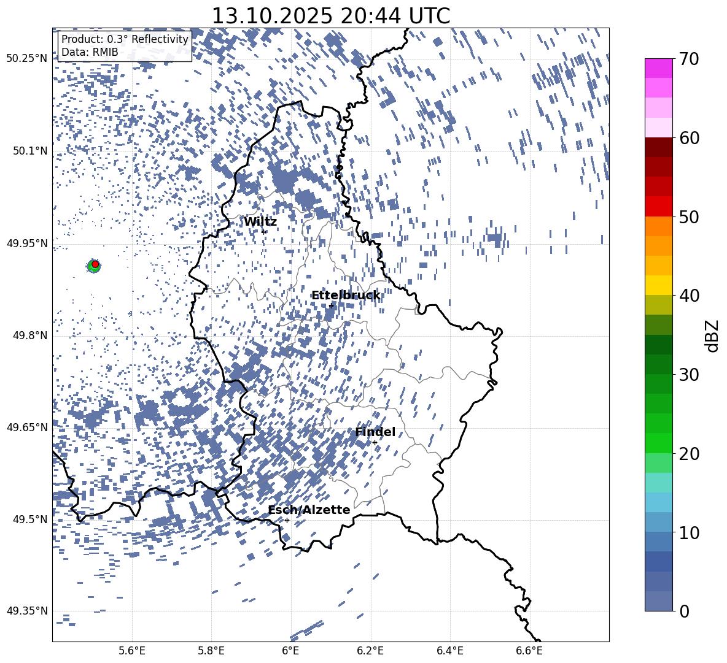Click the Wiltz location cross marker
Image resolution: width=727 pixels, height=663 pixels.
pos(264,232)
